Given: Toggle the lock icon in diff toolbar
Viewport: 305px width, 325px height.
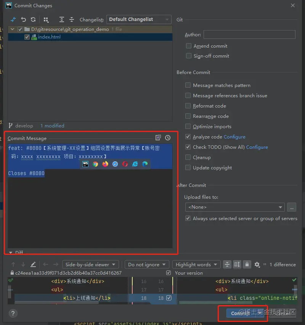Looking at the screenshot, I should [247, 264].
